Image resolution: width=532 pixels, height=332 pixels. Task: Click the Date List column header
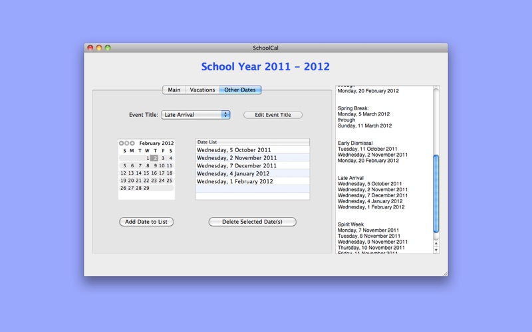(253, 142)
